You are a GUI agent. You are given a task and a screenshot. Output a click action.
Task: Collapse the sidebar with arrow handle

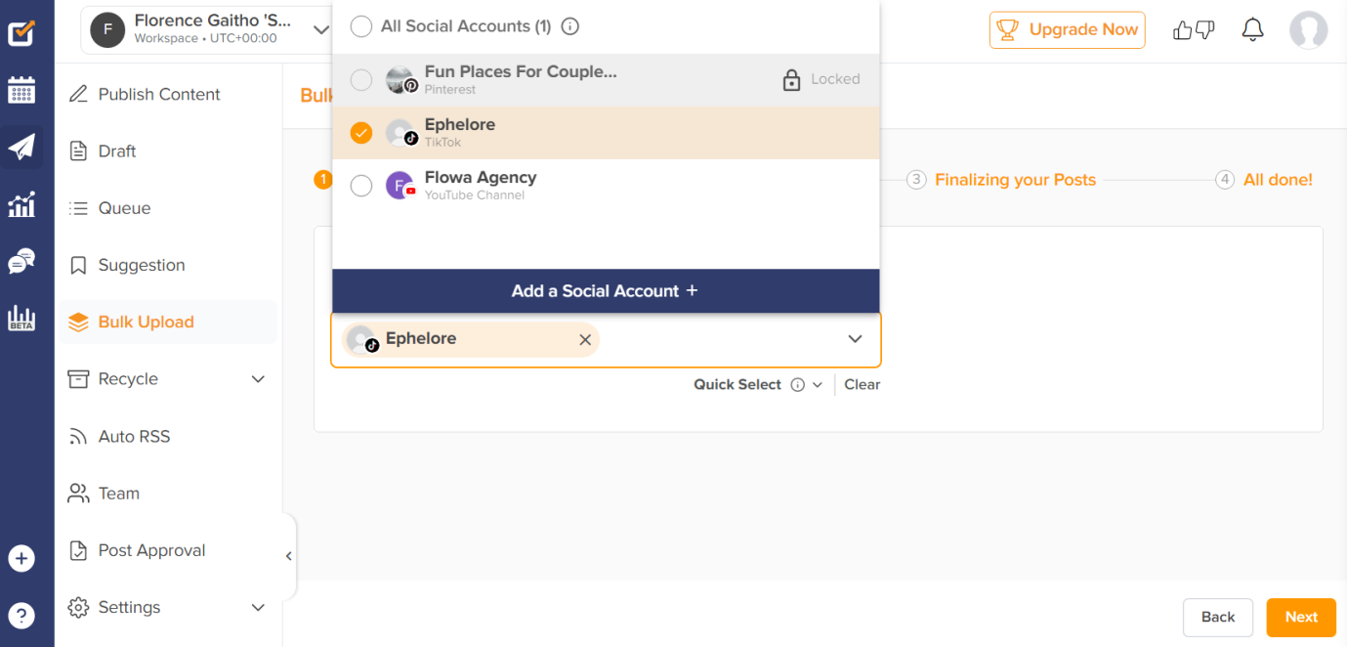(x=288, y=556)
